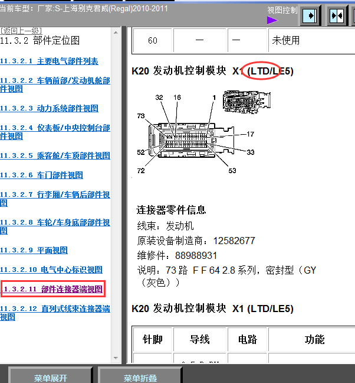Click the right-arrow view control icon
This screenshot has height=383, width=355.
click(310, 16)
